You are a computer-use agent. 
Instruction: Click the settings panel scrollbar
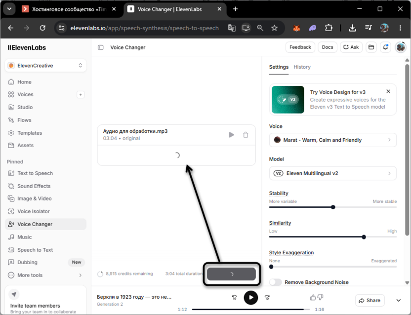[407, 150]
